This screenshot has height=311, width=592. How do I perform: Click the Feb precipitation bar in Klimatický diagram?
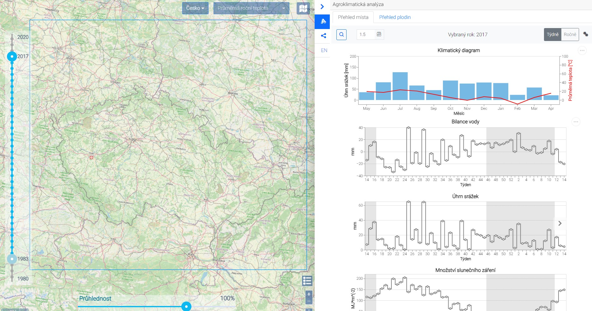[517, 97]
